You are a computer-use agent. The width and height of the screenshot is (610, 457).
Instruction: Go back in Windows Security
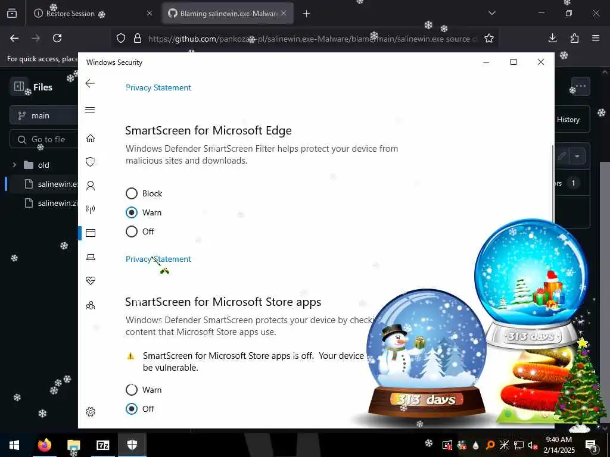tap(90, 83)
